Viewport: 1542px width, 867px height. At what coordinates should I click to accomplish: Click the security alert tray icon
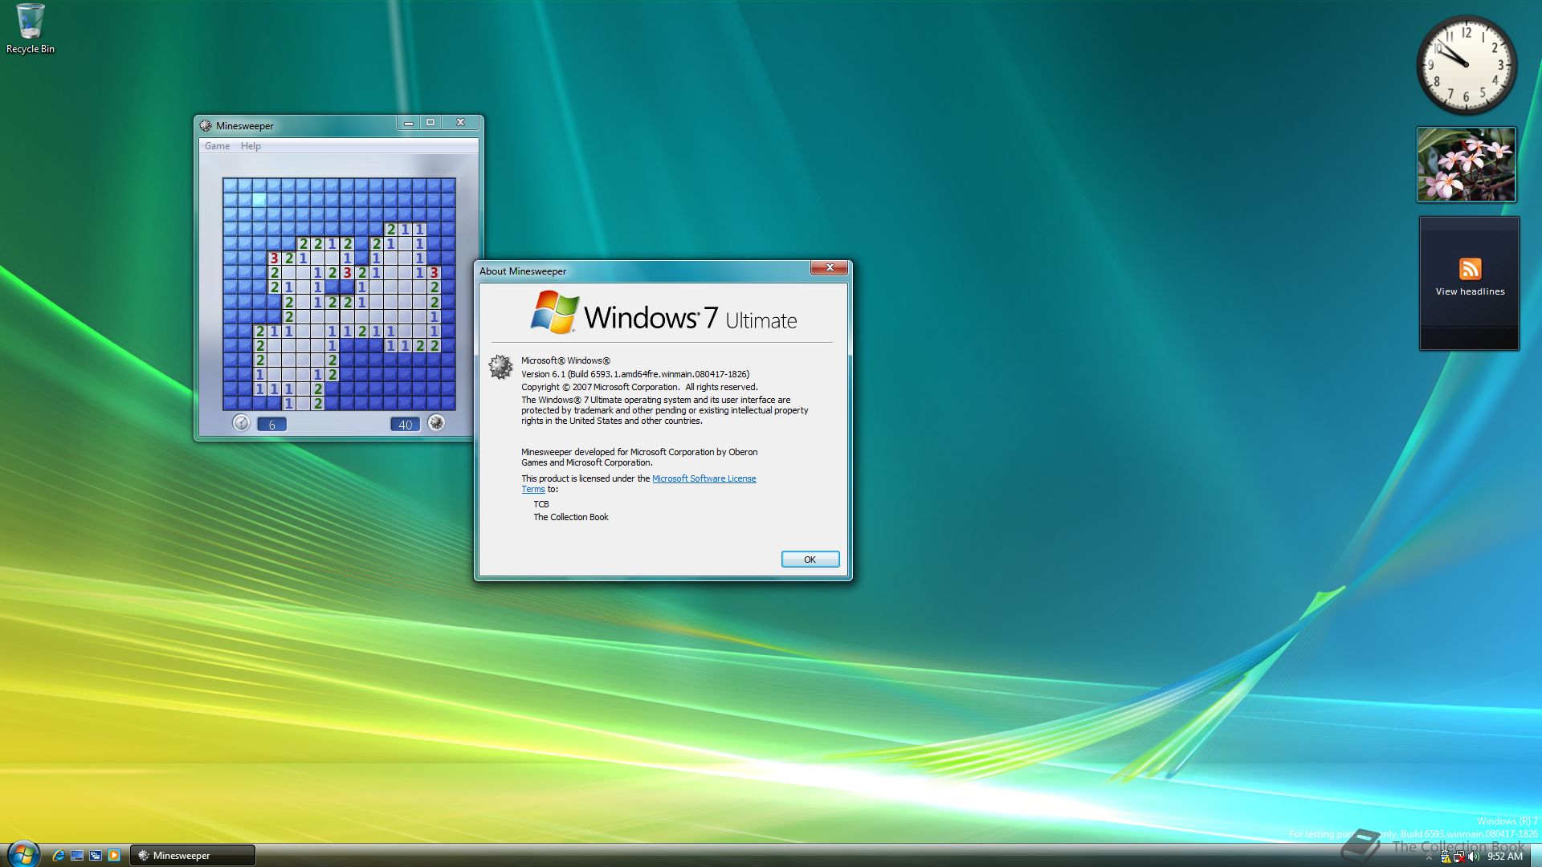point(1445,857)
